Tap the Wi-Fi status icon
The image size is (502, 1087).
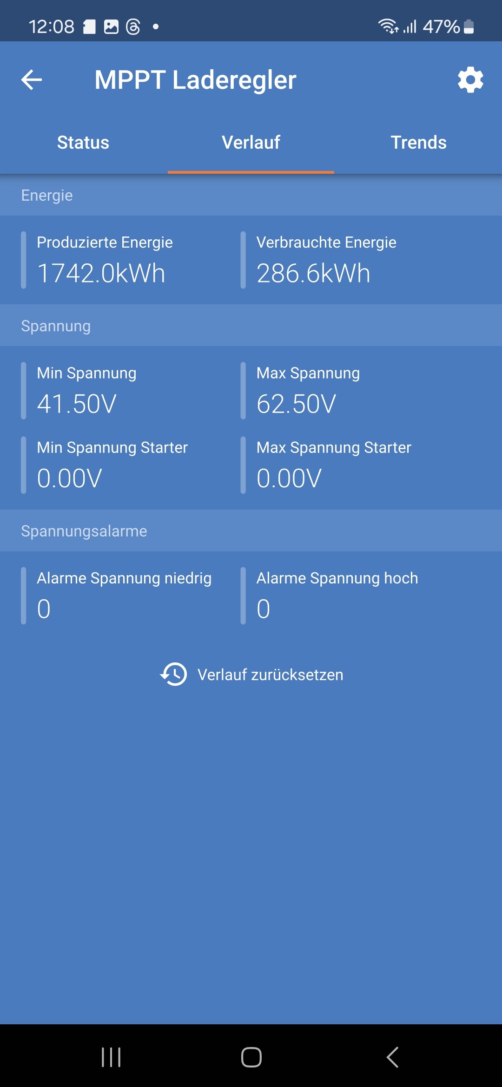[x=388, y=26]
